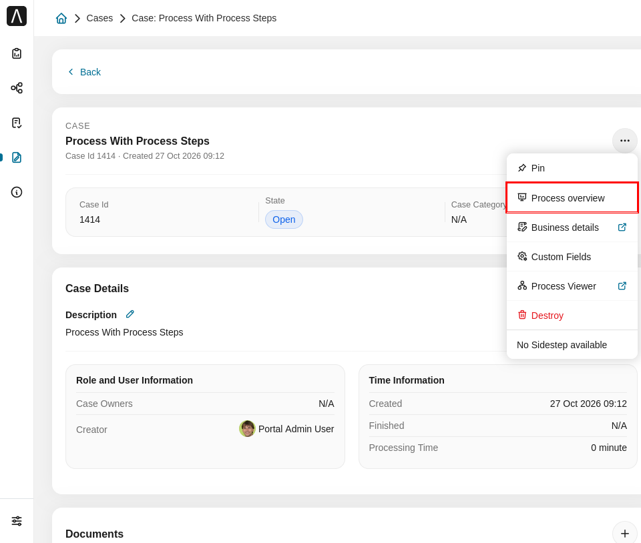Click breadcrumb Case: Process With Process Steps
This screenshot has height=543, width=641.
point(204,18)
